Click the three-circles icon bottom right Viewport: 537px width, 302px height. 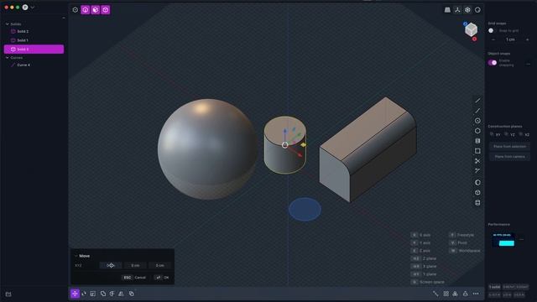coord(455,294)
